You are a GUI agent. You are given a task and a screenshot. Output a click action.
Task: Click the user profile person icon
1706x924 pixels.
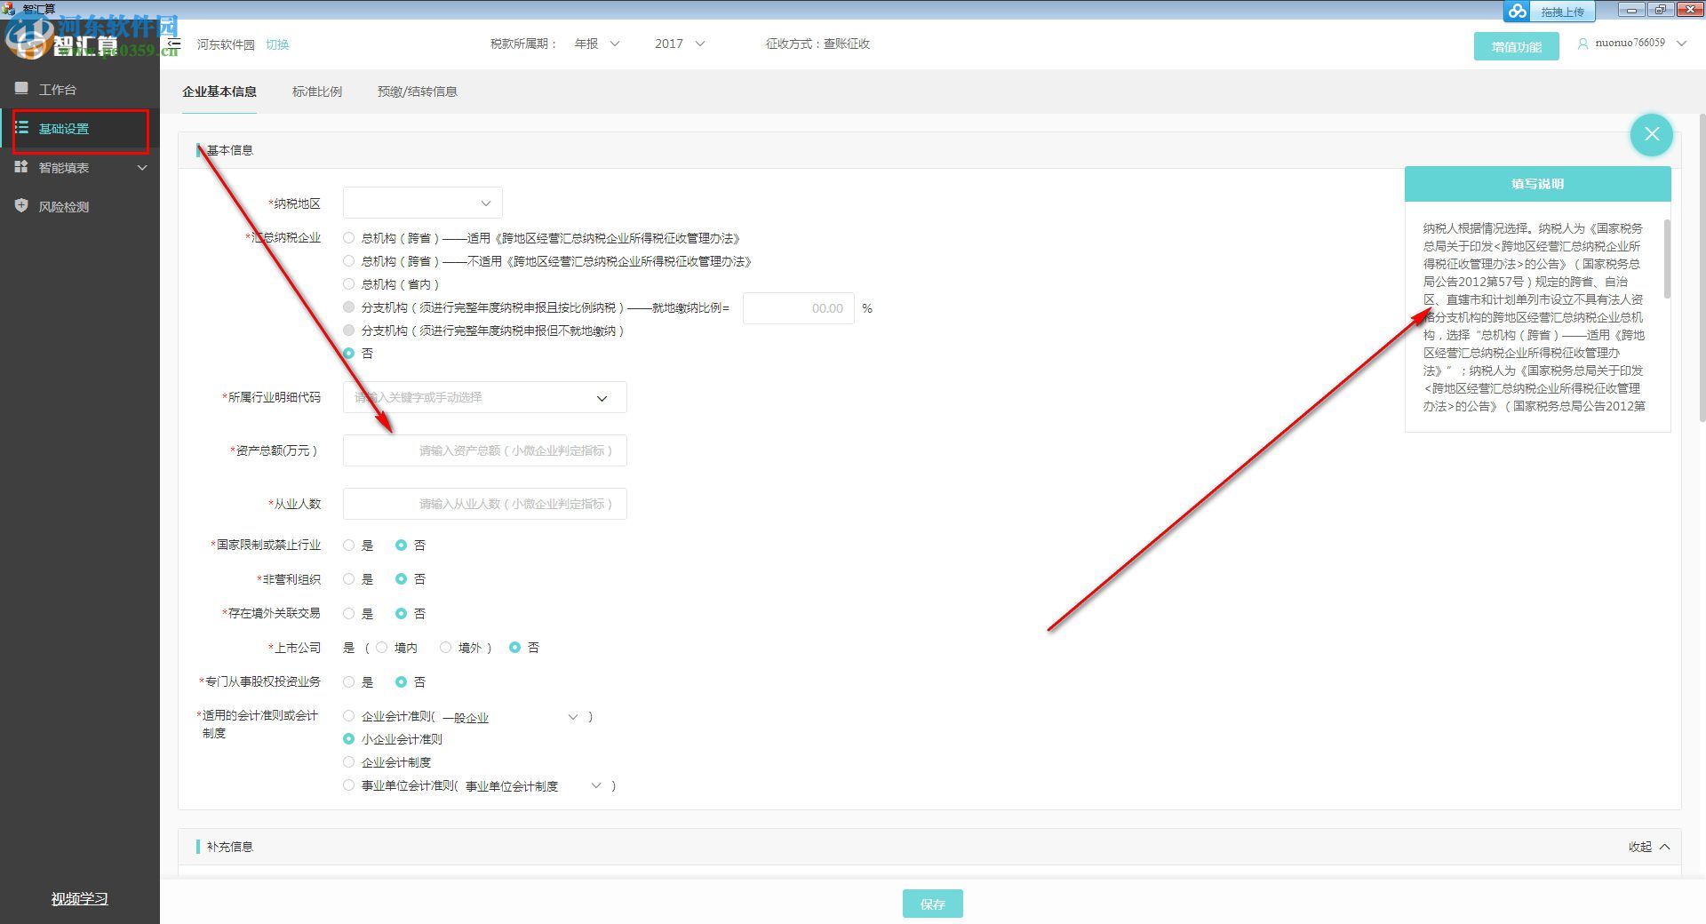pyautogui.click(x=1582, y=43)
